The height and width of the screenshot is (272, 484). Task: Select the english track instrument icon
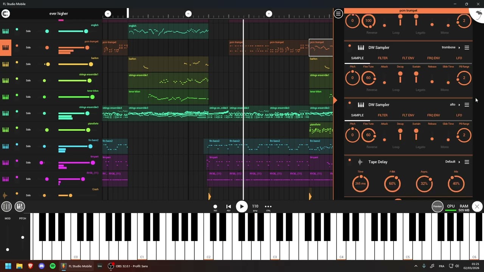coord(6,31)
